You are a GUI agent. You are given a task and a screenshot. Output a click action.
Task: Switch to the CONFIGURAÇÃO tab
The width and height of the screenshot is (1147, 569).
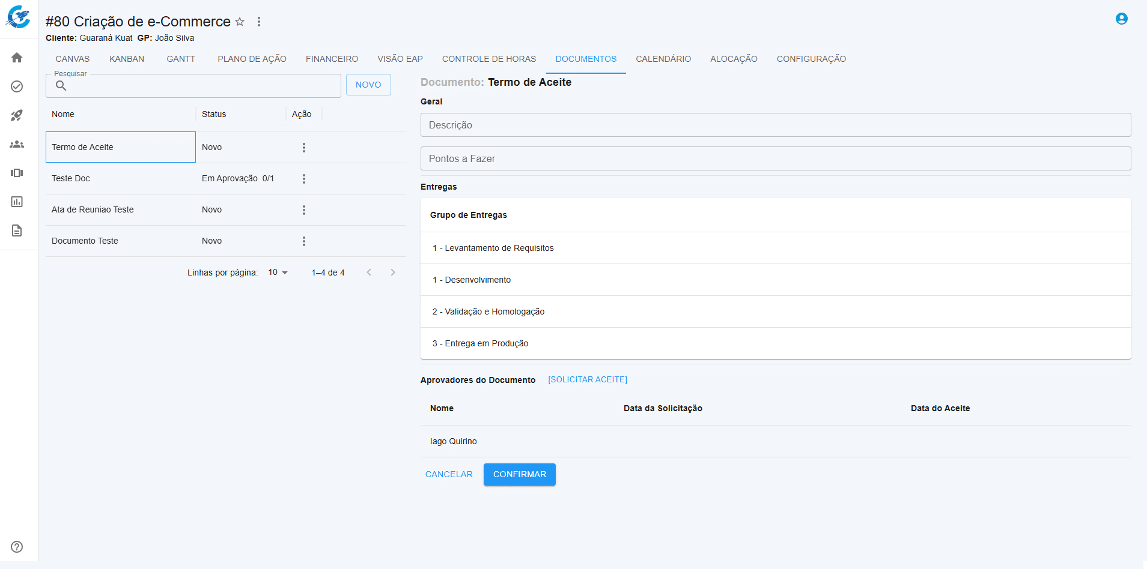click(x=811, y=59)
